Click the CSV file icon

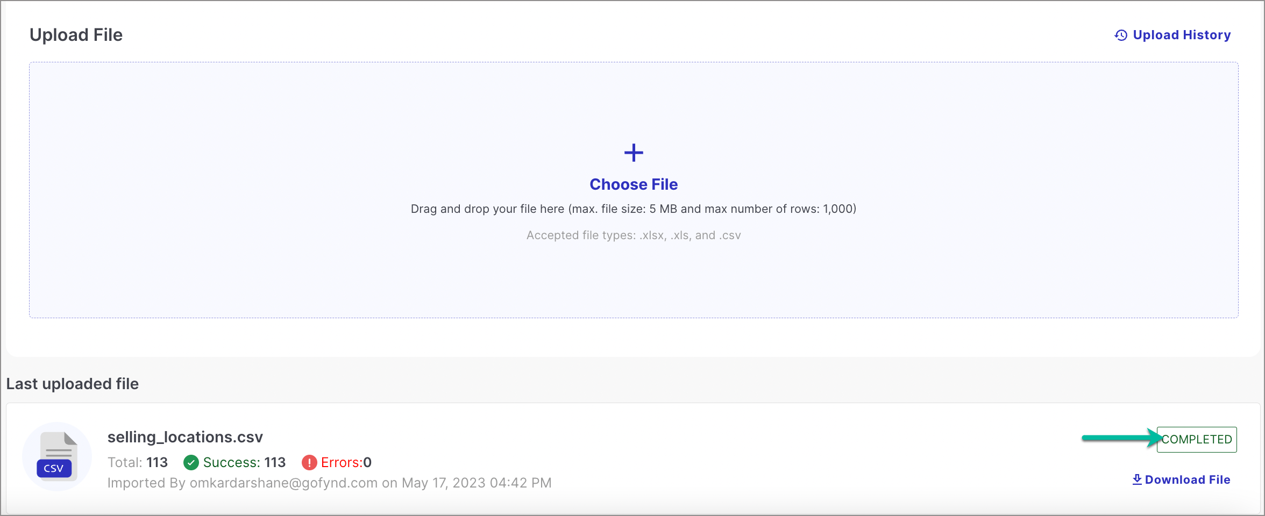point(57,456)
